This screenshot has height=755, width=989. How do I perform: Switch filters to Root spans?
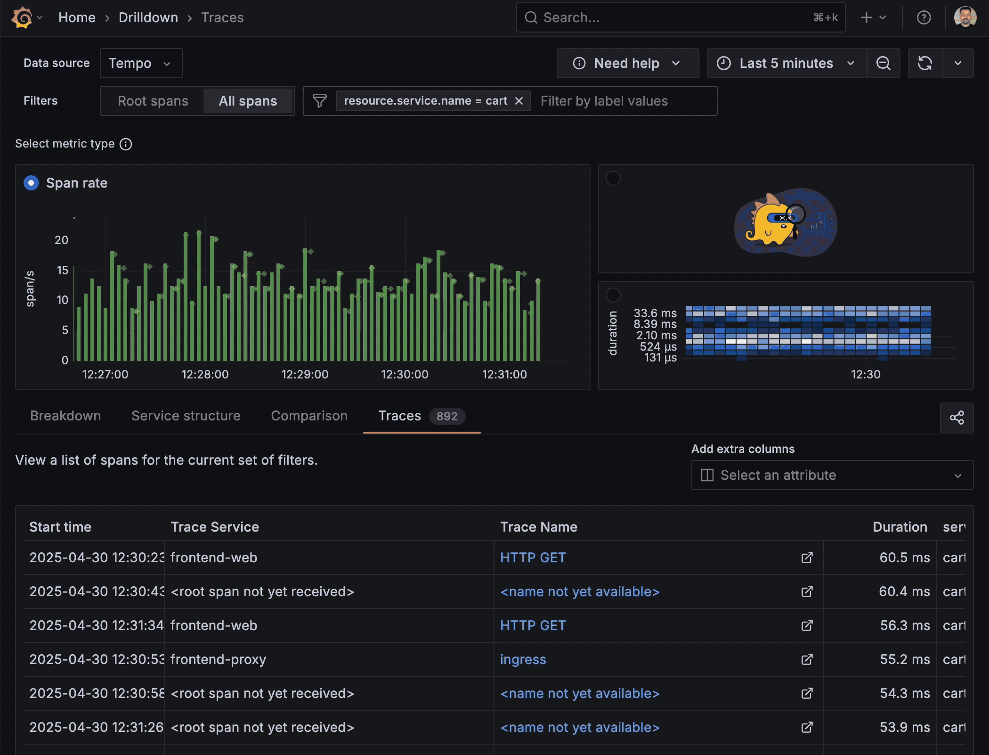pos(153,101)
